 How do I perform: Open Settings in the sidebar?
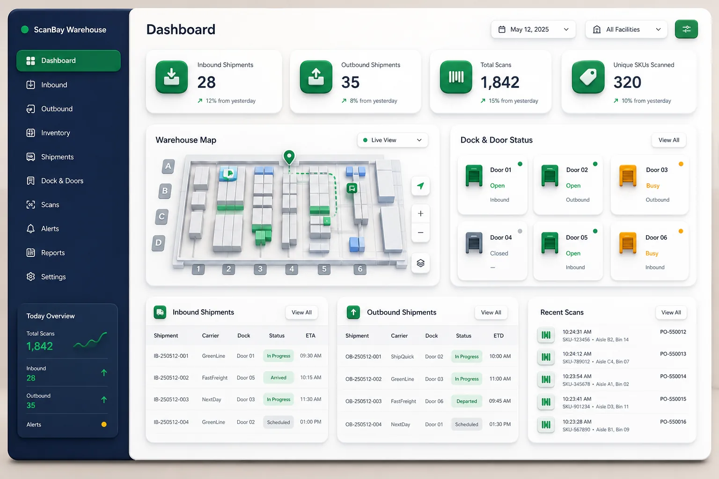pos(68,276)
